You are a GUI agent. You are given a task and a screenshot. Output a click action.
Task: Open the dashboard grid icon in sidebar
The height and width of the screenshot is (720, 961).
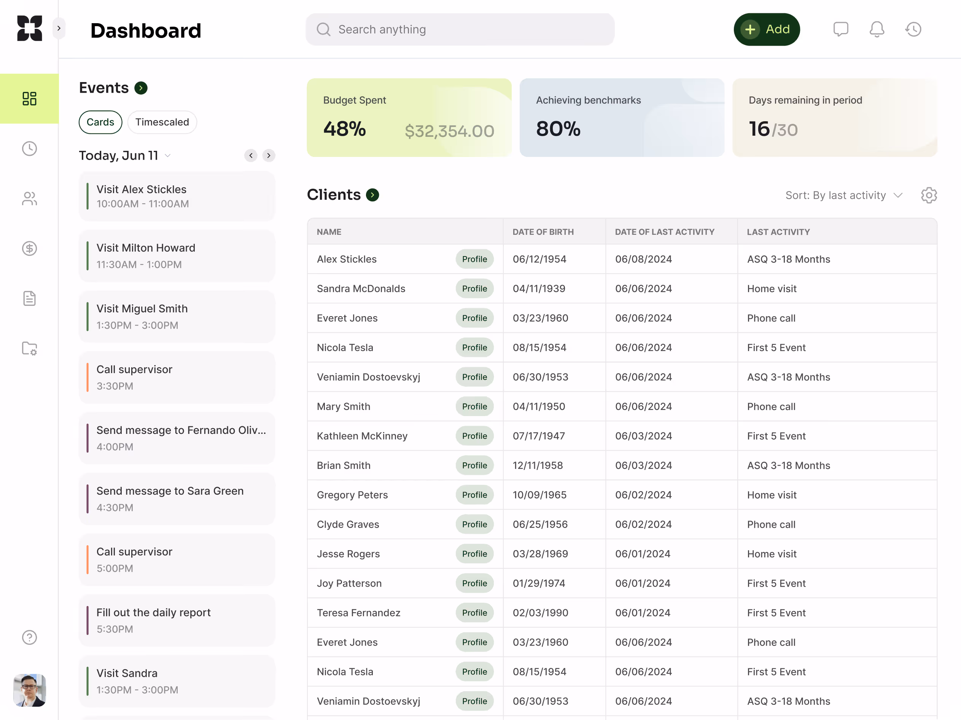[29, 98]
